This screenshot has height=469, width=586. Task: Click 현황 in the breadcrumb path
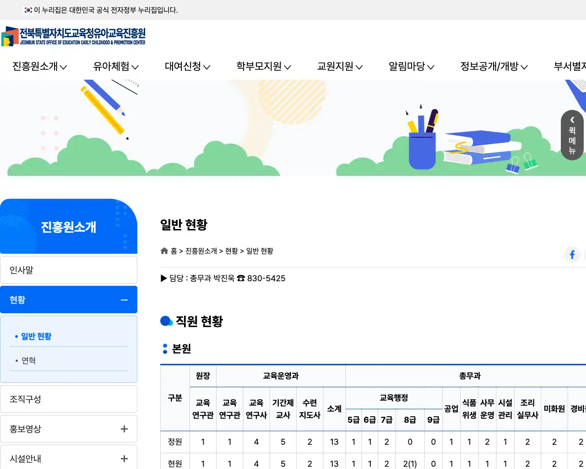point(233,251)
